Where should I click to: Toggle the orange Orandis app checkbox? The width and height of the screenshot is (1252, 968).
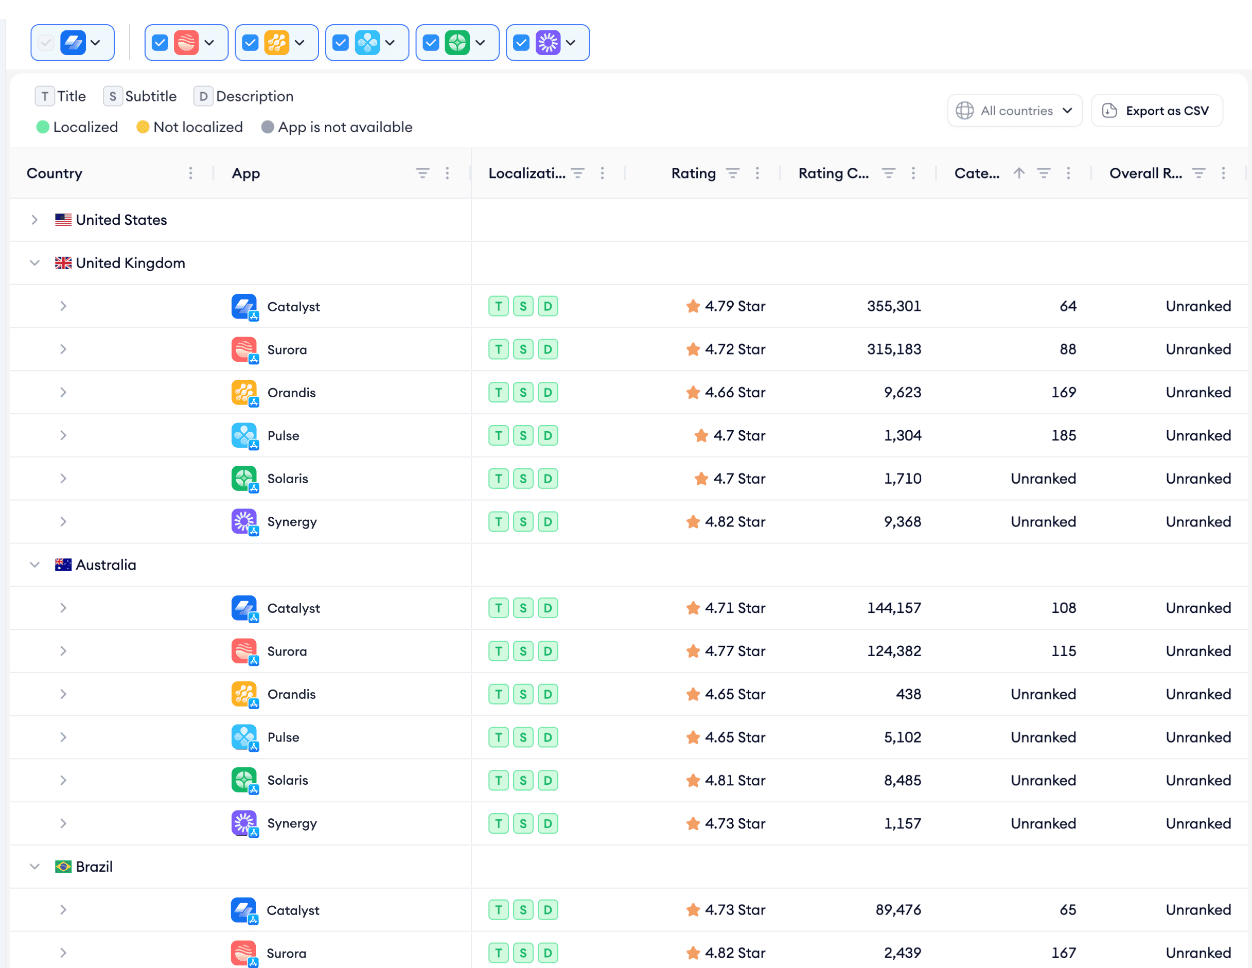pyautogui.click(x=251, y=42)
